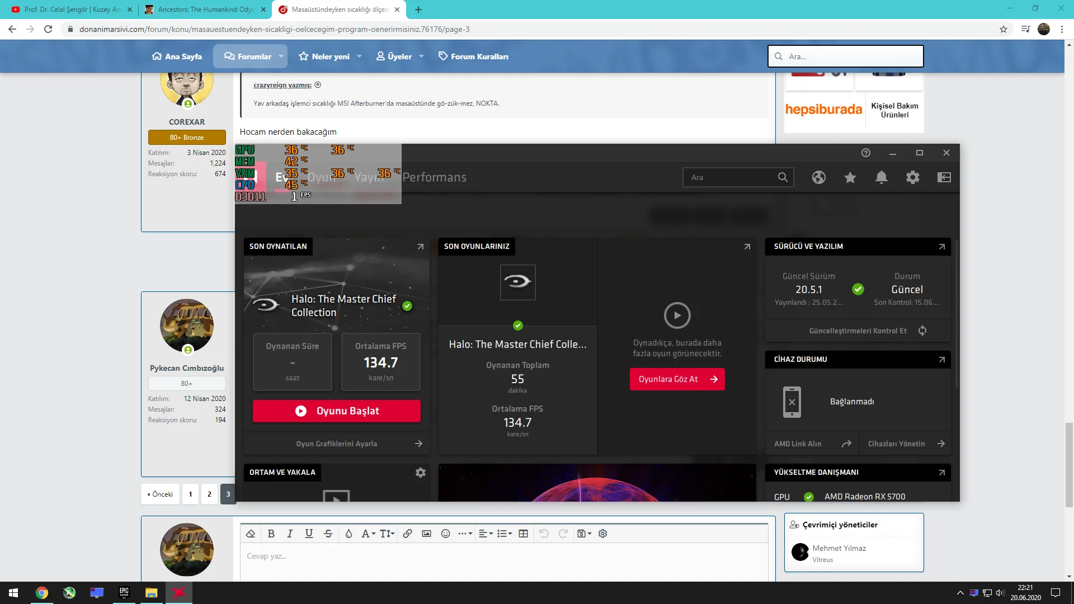Screen dimensions: 1074x604
Task: Open the font family dropdown in editor
Action: (368, 534)
